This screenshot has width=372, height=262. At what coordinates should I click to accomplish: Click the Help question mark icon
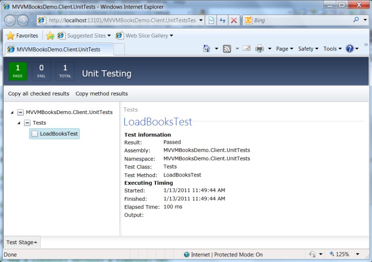tap(350, 49)
